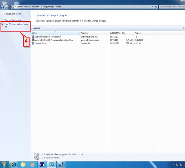This screenshot has height=168, width=185.
Task: Open View installed updates link
Action: (x=13, y=20)
